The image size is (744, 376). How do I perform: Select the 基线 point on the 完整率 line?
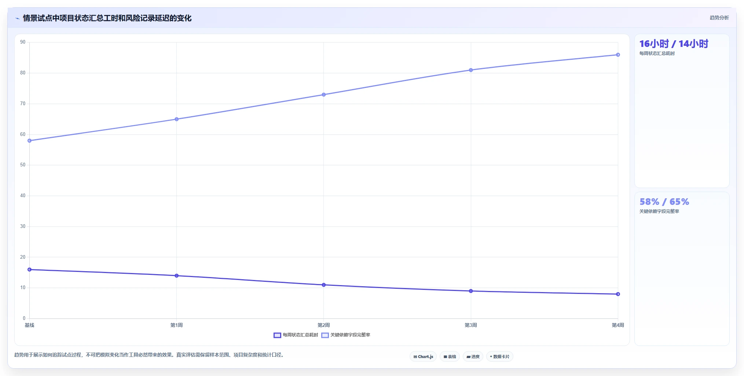point(30,141)
